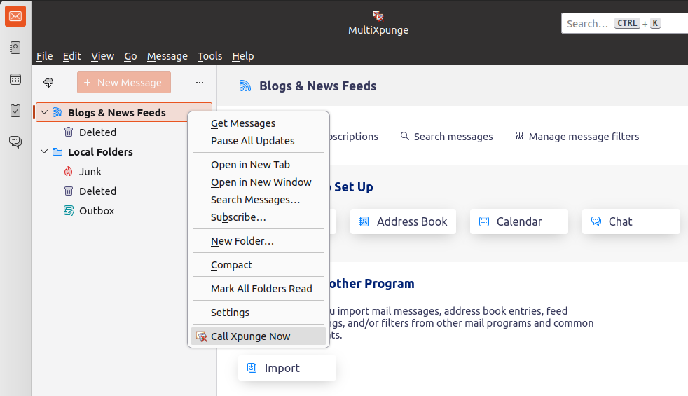The width and height of the screenshot is (688, 396).
Task: Select the Local Folders account row
Action: coord(124,152)
